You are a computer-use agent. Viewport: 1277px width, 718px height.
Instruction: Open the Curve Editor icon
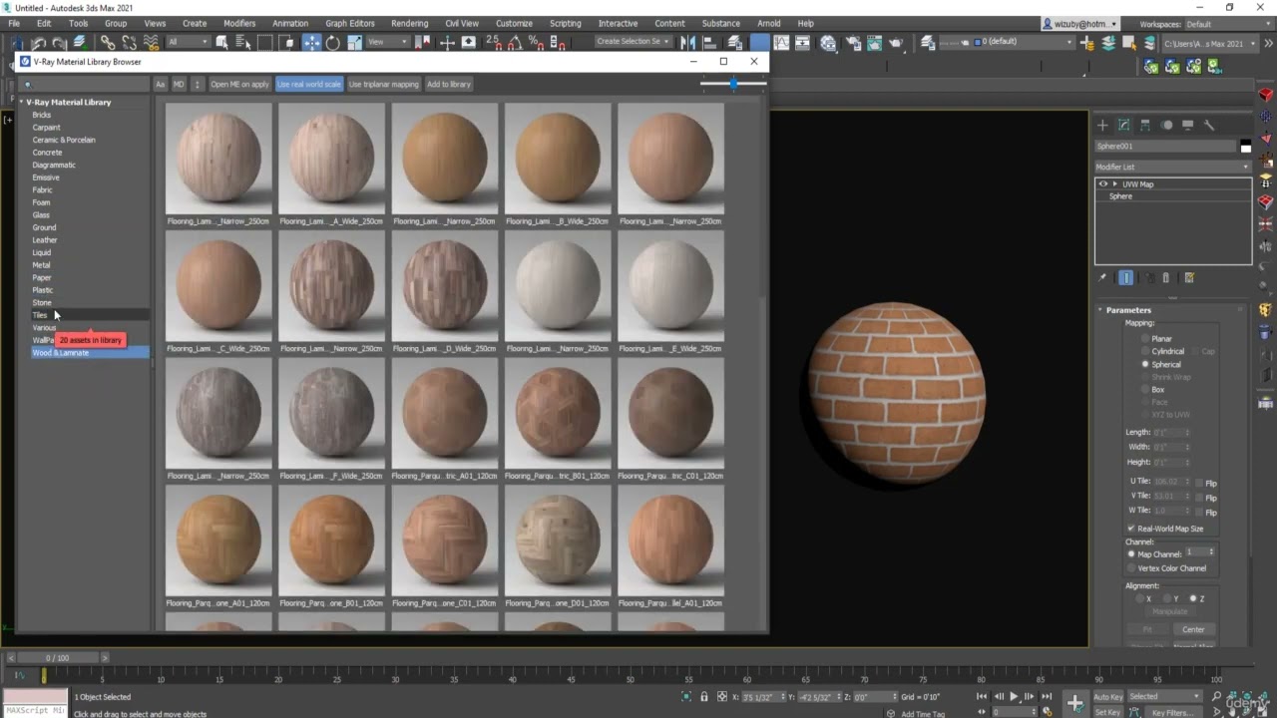[x=781, y=43]
